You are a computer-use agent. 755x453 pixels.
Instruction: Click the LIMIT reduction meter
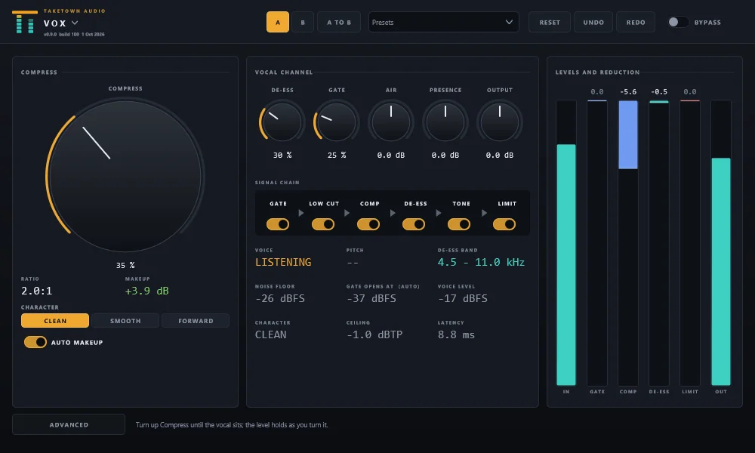[690, 243]
